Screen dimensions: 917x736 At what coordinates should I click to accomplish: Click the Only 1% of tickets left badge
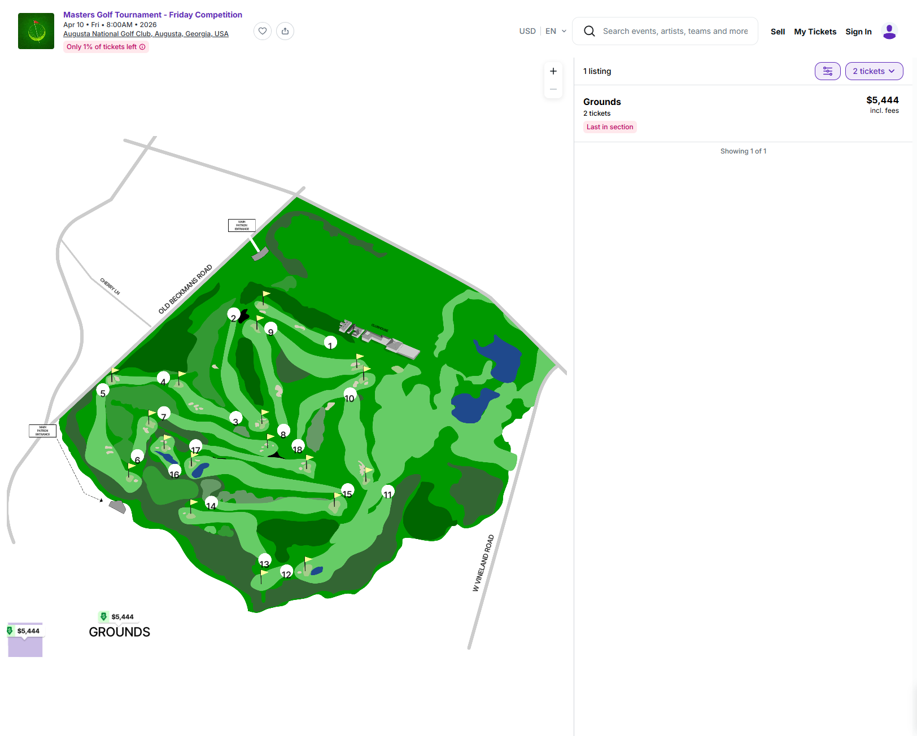pos(106,47)
